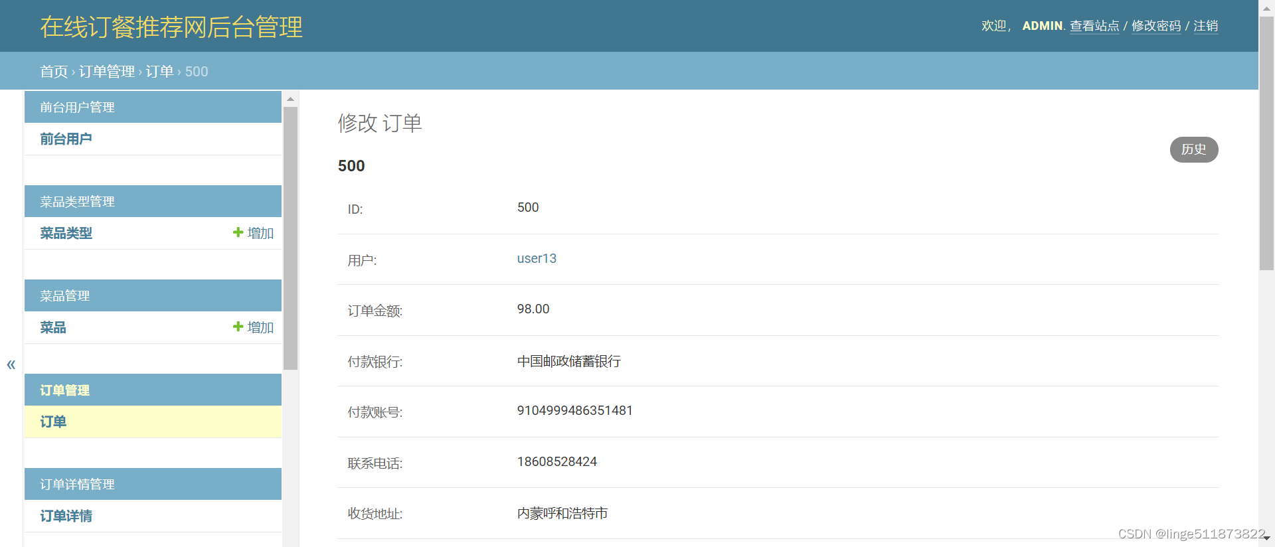Click the 付款账号 label
Screen dimensions: 1275x547
coord(375,412)
